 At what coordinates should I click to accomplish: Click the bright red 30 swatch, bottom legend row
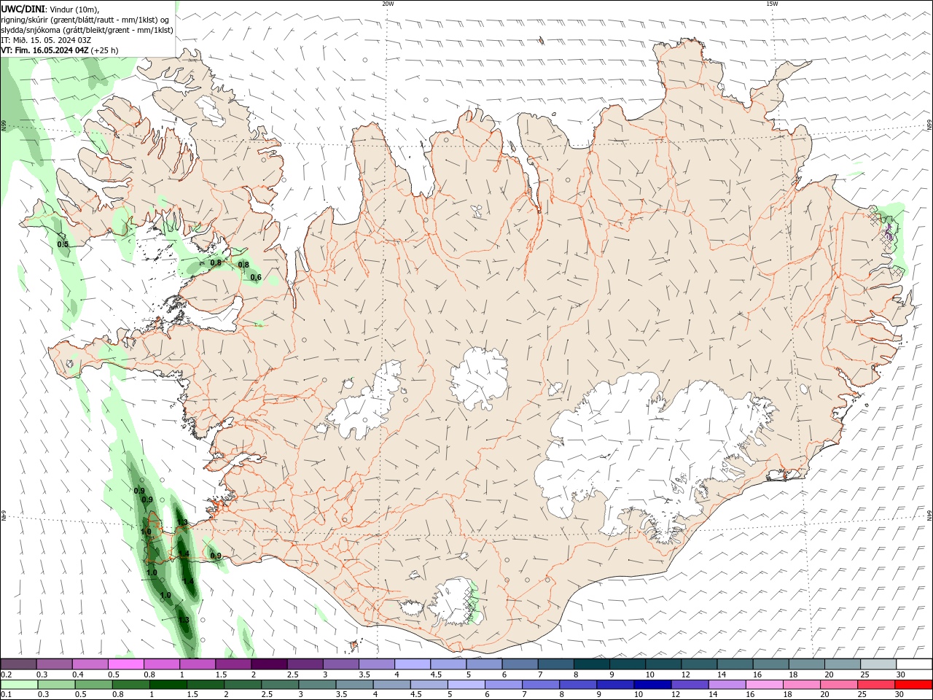(x=913, y=685)
